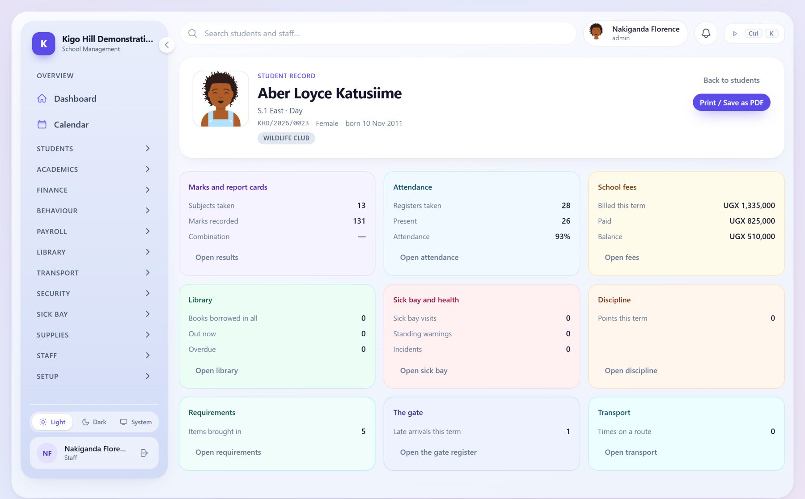The image size is (805, 499).
Task: Open fees link
Action: 622,257
